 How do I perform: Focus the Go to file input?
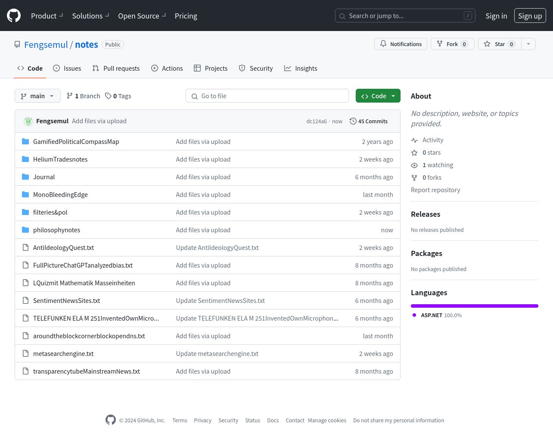(267, 96)
